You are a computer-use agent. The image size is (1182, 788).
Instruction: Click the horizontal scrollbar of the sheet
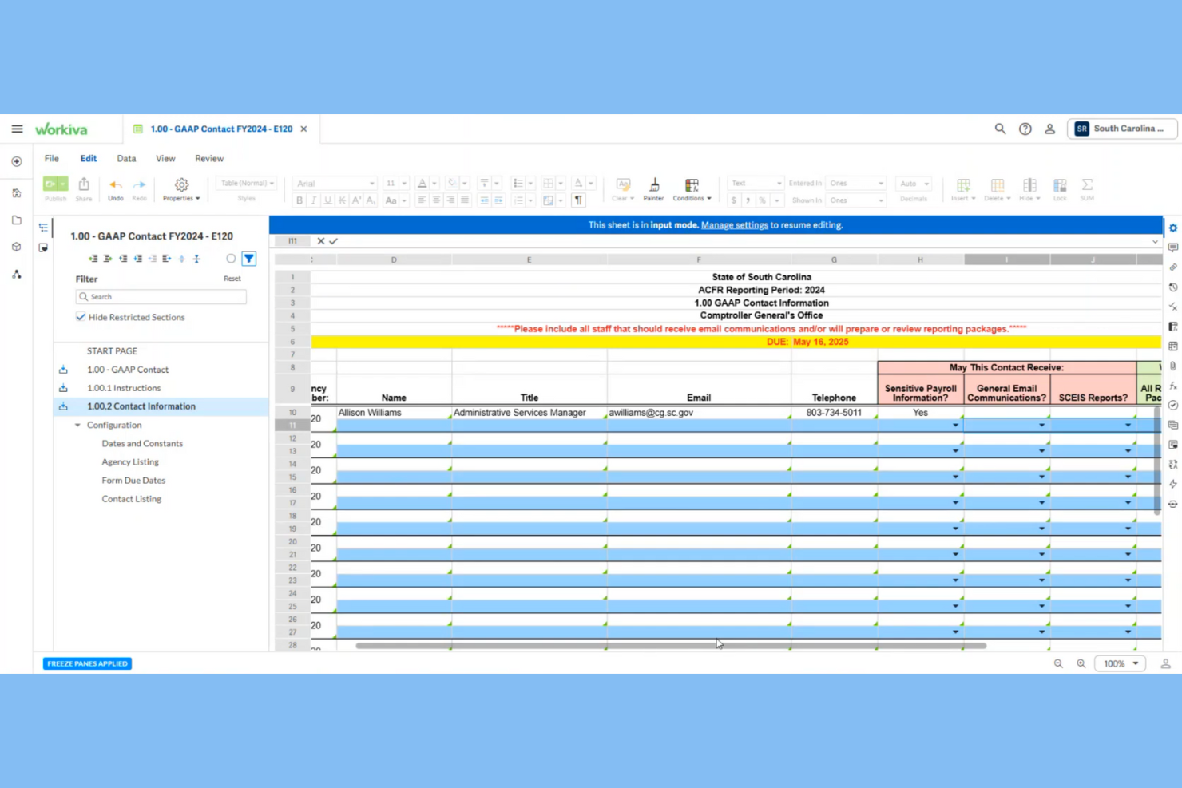671,646
